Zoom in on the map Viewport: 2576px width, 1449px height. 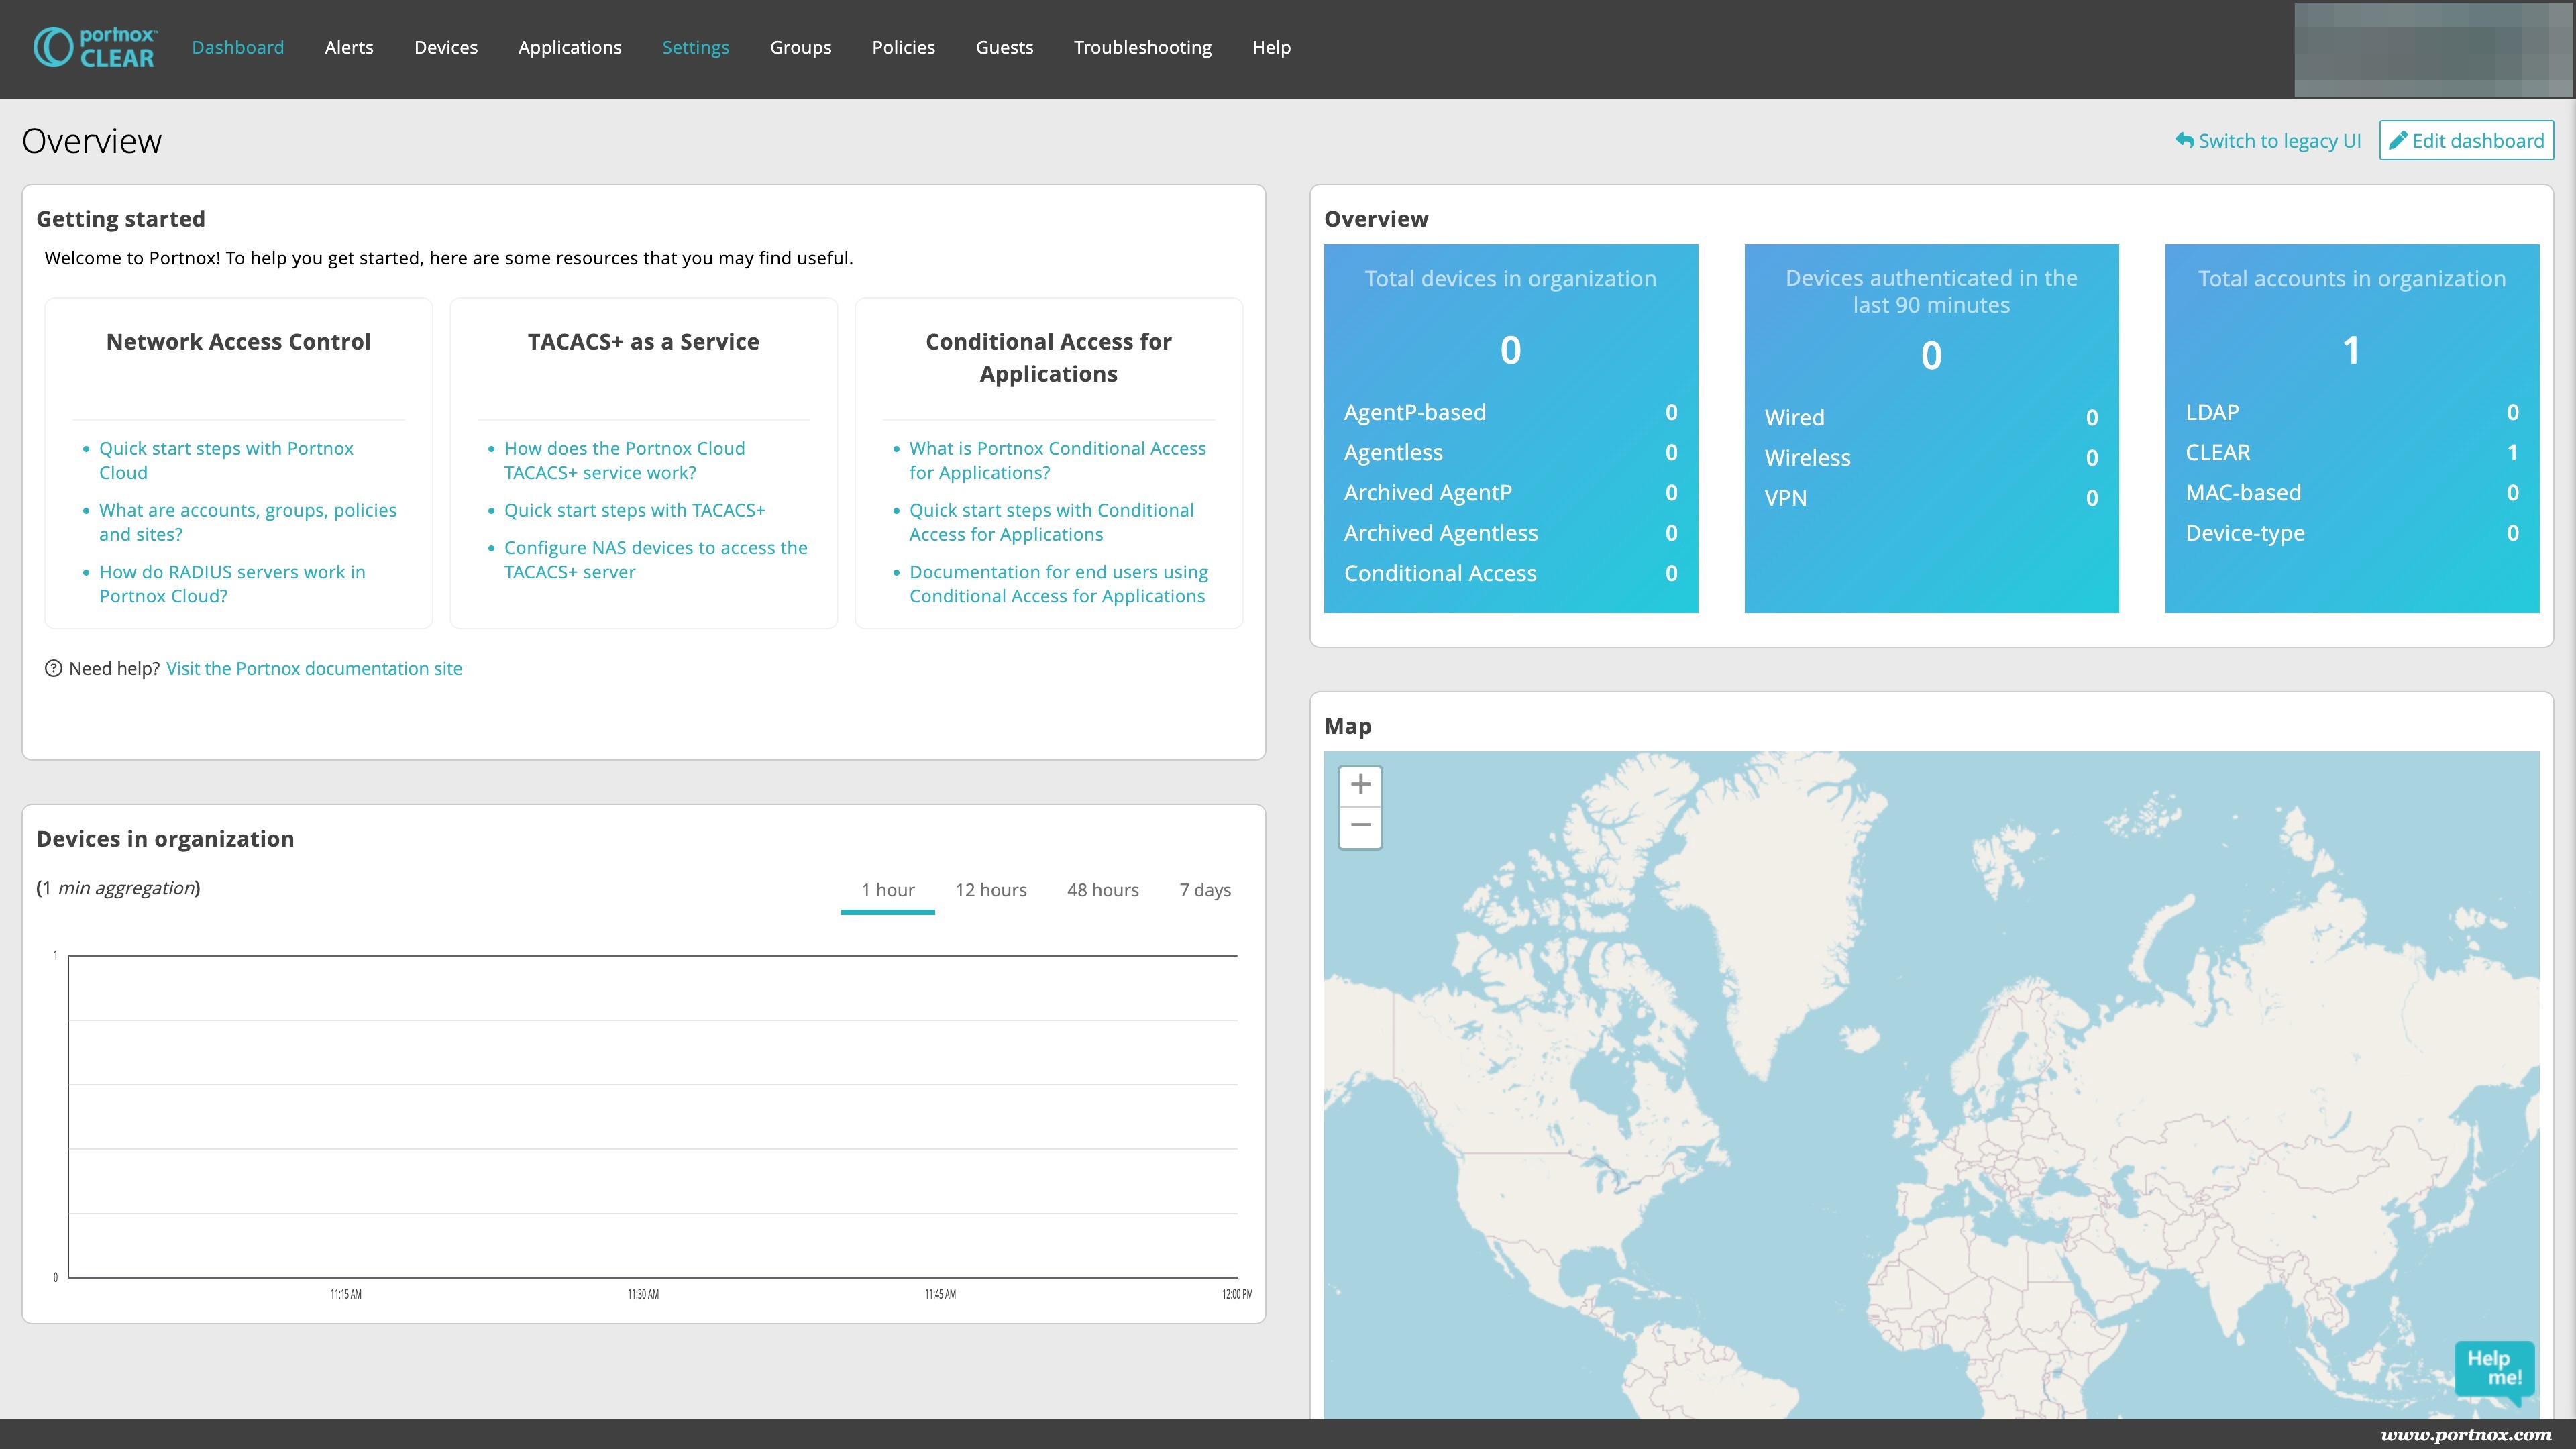click(1360, 785)
